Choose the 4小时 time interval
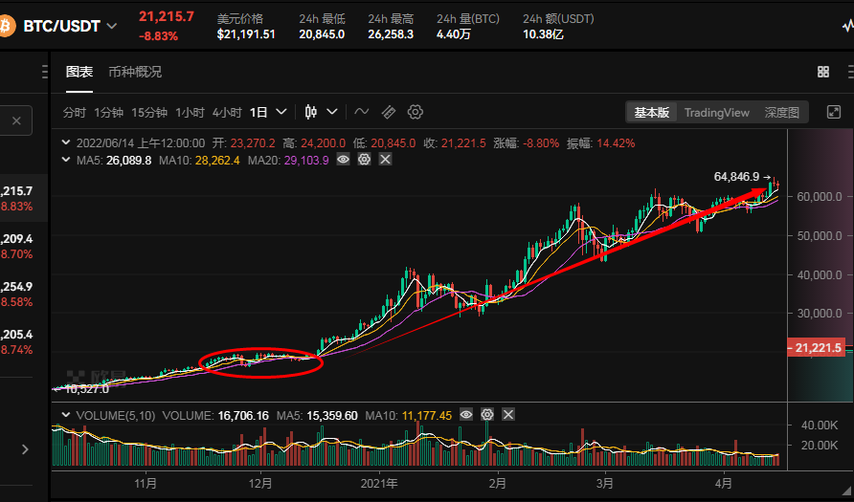Screen dimensions: 854x502 pos(227,112)
